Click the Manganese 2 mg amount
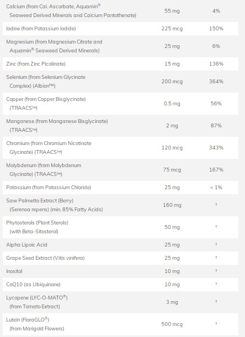This screenshot has width=245, height=337. tap(172, 126)
